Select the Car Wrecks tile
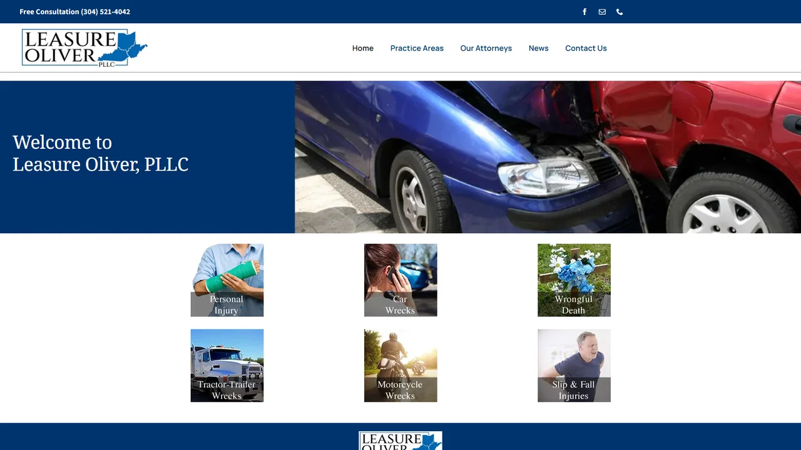 coord(400,280)
